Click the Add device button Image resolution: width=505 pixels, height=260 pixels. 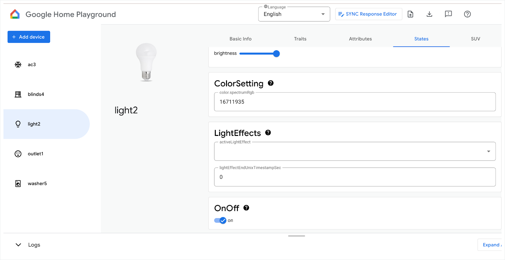click(29, 37)
